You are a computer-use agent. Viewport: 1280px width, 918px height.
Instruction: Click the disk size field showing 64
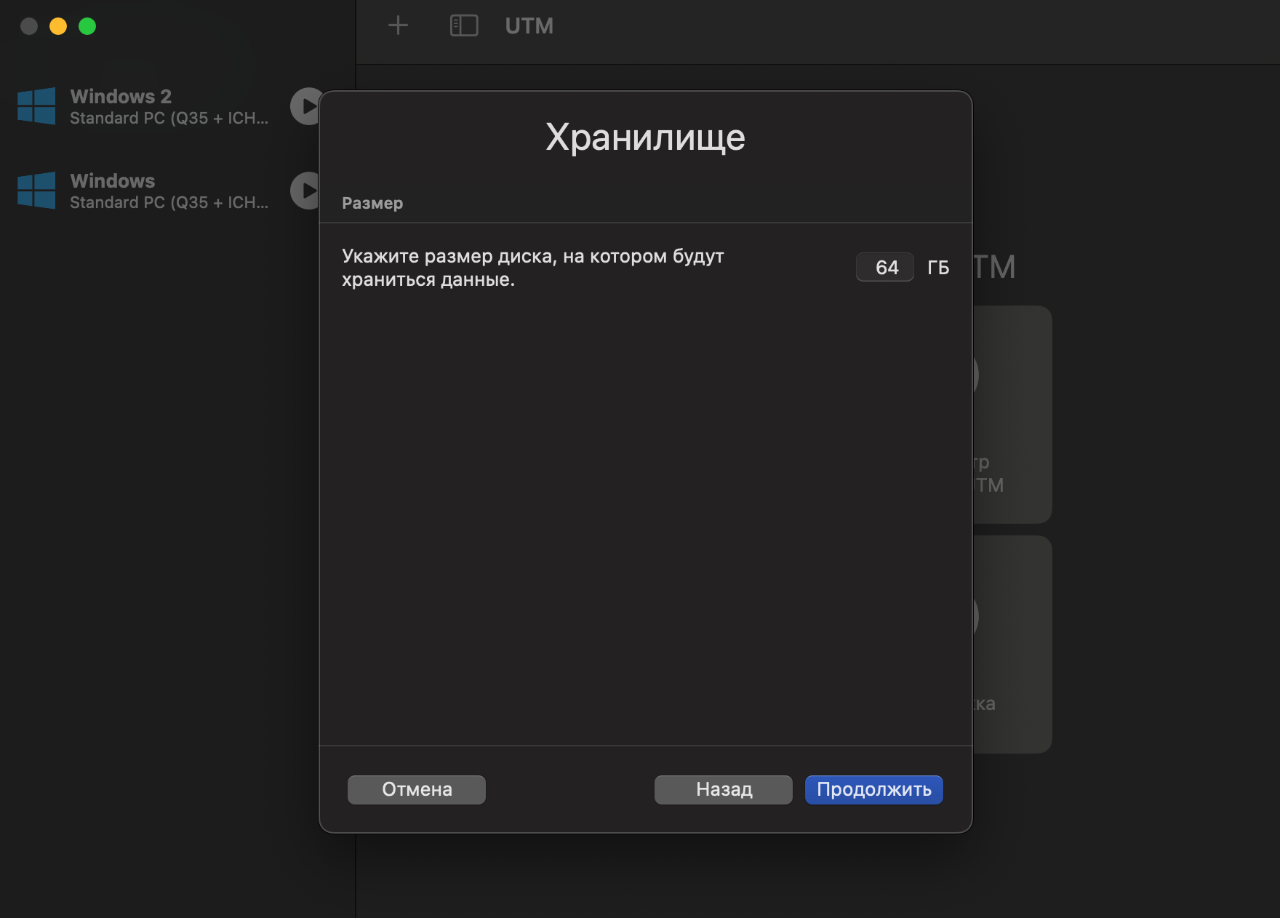(x=885, y=267)
